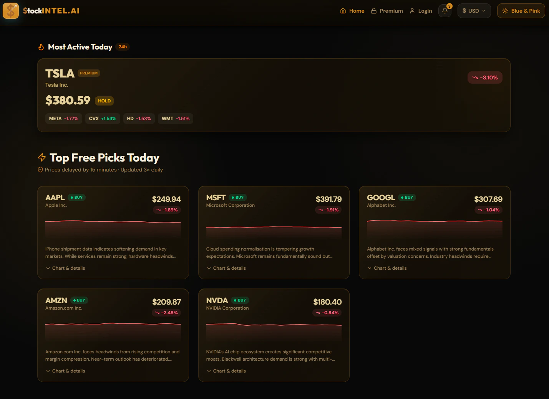This screenshot has width=549, height=399.
Task: Click the TSLA -3.10% trend-down badge
Action: 485,77
